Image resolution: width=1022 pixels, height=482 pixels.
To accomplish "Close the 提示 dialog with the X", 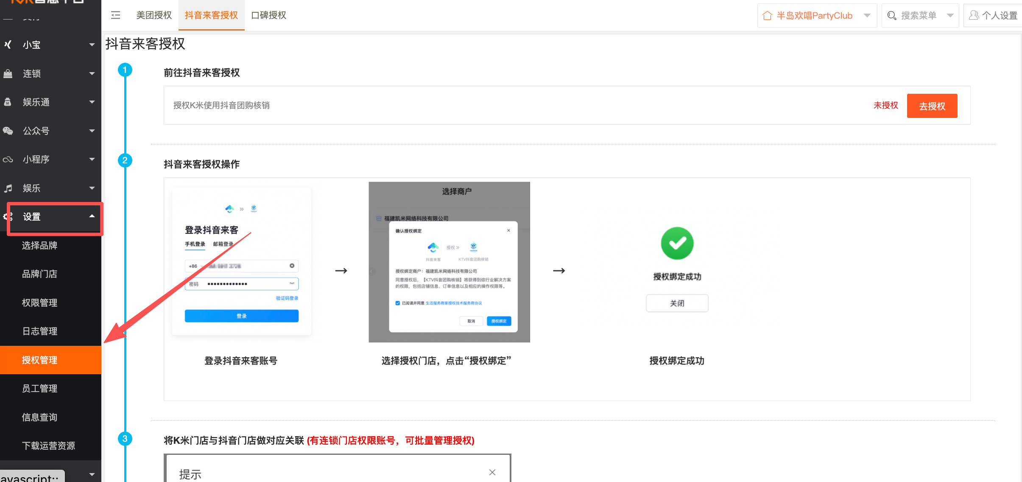I will (492, 472).
